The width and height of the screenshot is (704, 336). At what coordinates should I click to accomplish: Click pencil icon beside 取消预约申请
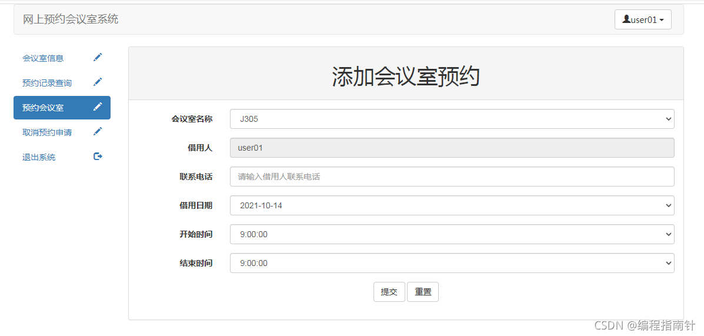point(98,132)
